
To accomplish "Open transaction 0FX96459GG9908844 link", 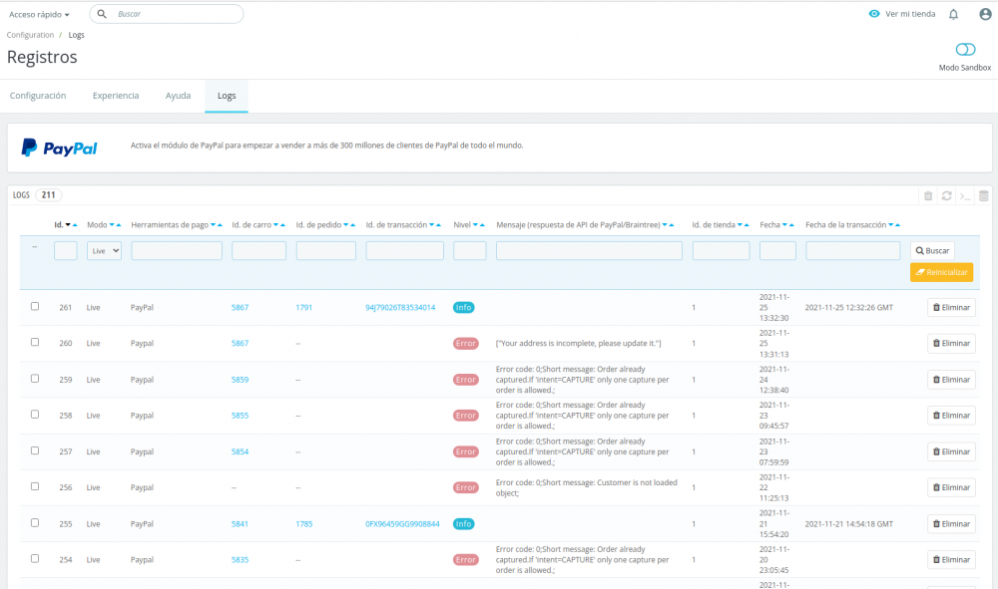I will click(x=402, y=524).
